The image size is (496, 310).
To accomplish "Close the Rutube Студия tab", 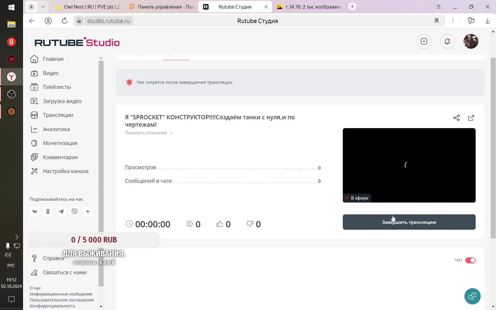I will click(266, 7).
